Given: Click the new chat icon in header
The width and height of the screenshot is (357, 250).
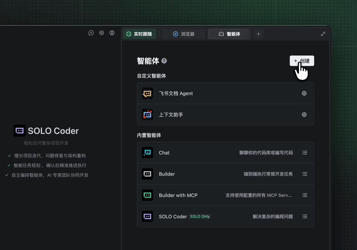Looking at the screenshot, I should (x=91, y=33).
